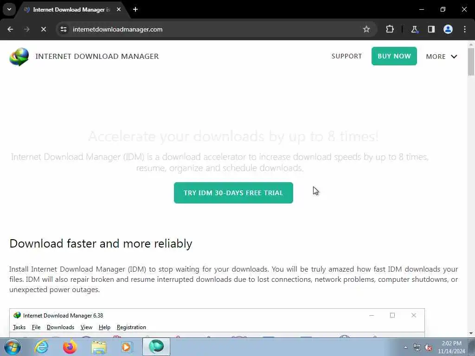Click the muted volume tray icon
Image resolution: width=475 pixels, height=356 pixels.
[x=428, y=348]
